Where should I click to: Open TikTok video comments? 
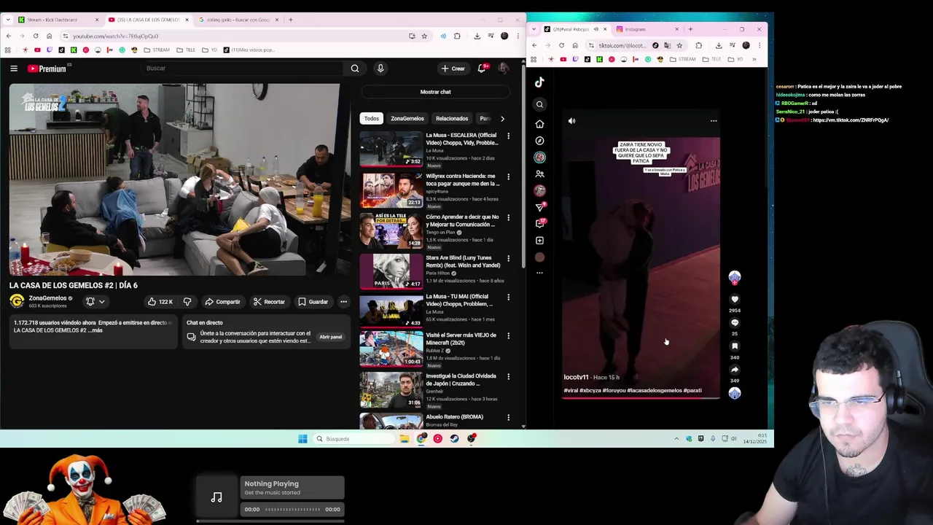pos(735,322)
